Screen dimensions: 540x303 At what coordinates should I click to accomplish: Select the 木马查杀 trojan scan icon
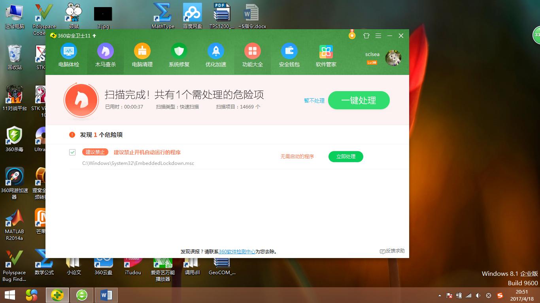[x=106, y=55]
